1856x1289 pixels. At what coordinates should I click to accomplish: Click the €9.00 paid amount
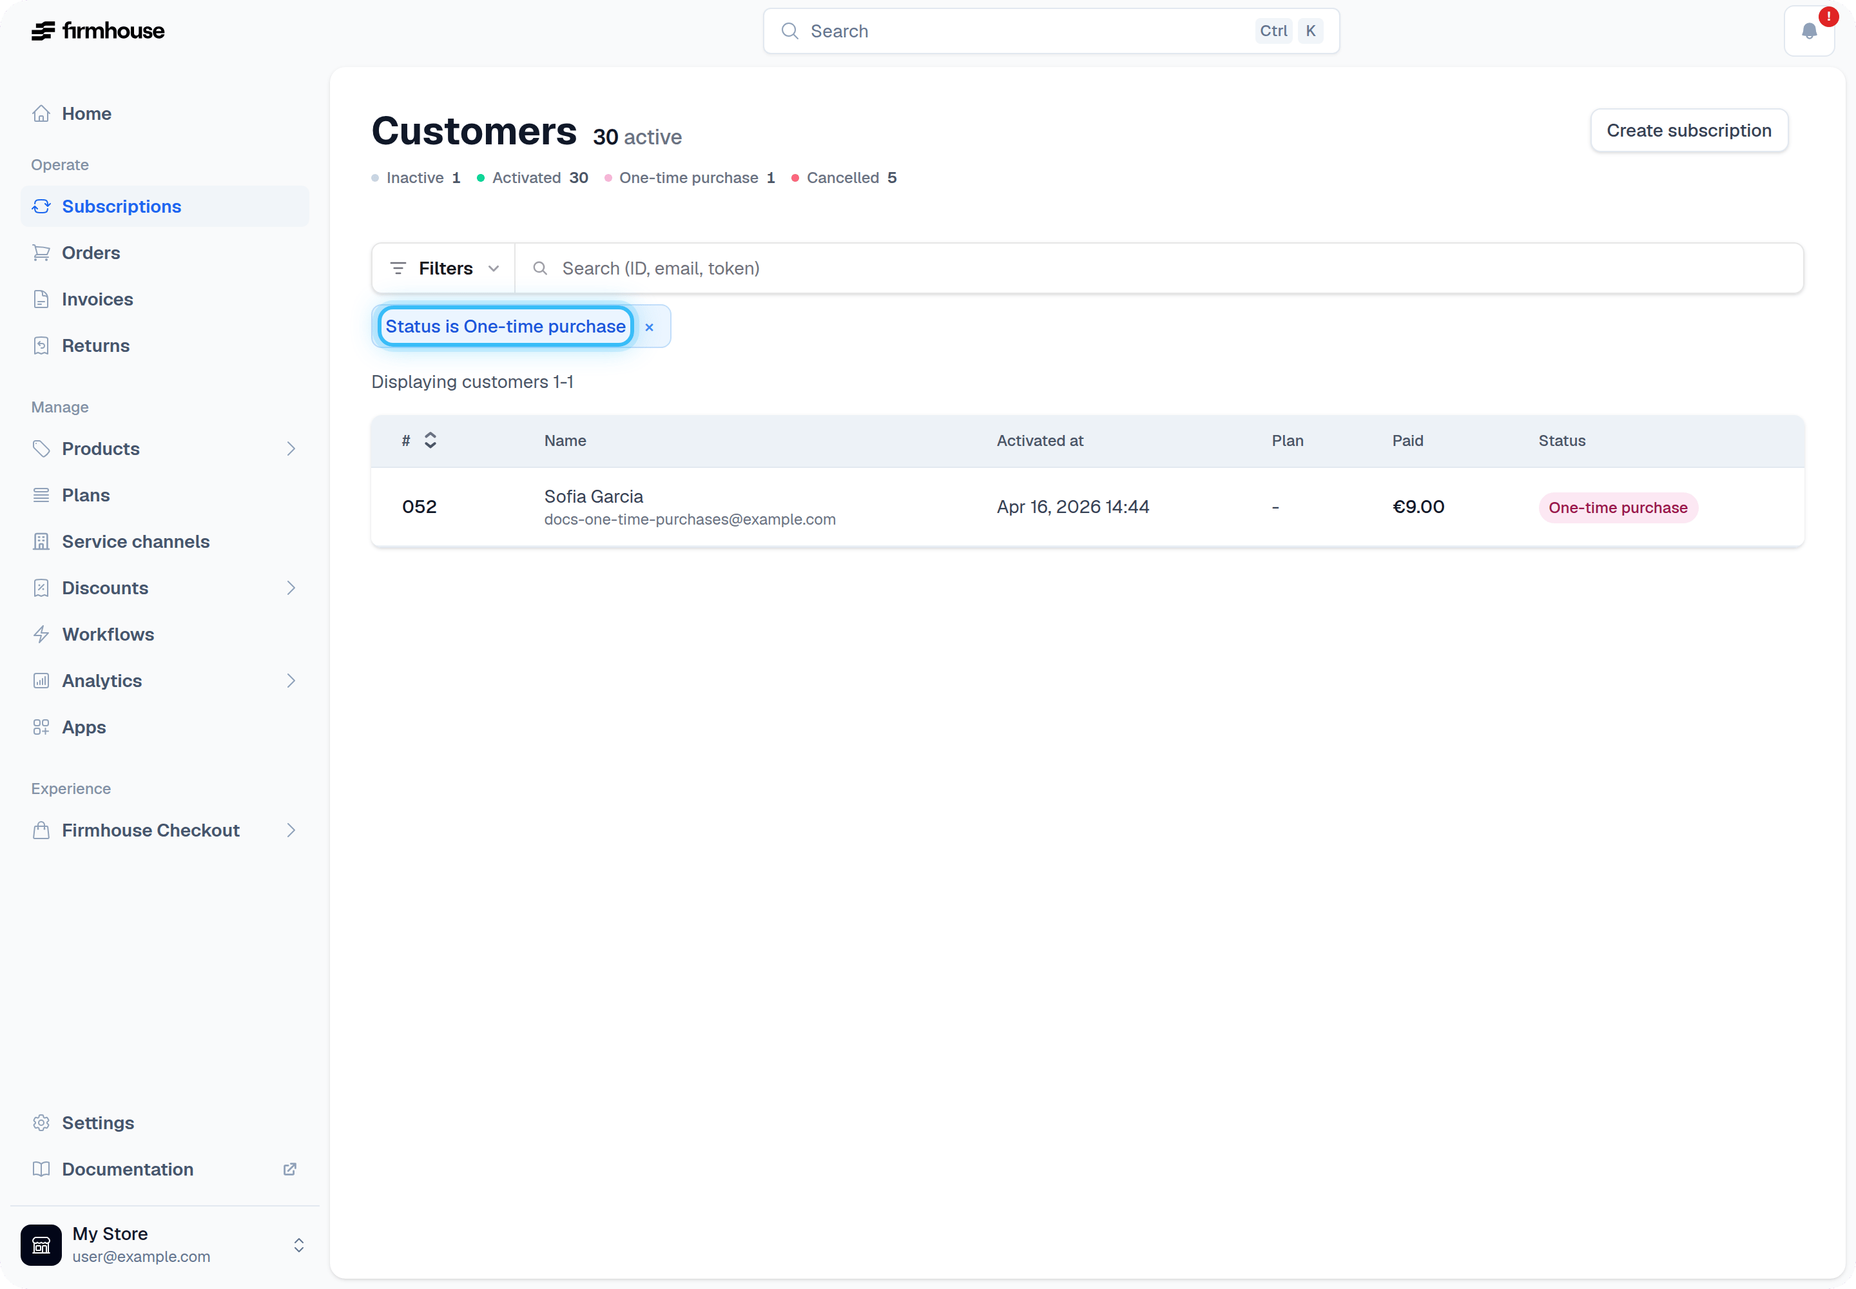point(1418,507)
